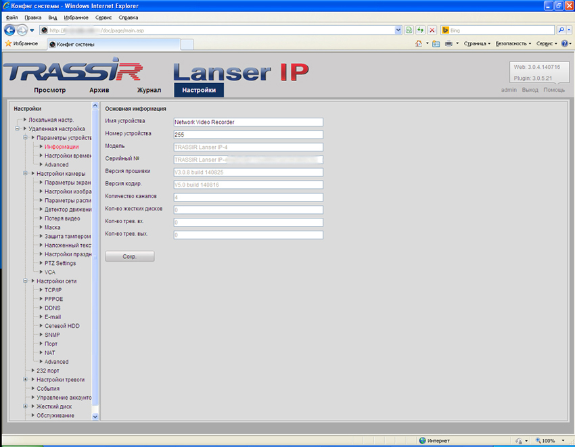Select Информация in the settings tree
575x447 pixels.
(x=62, y=147)
